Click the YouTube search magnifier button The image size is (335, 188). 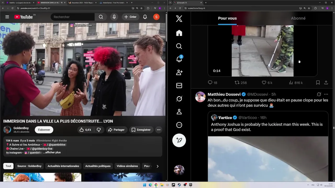click(101, 17)
